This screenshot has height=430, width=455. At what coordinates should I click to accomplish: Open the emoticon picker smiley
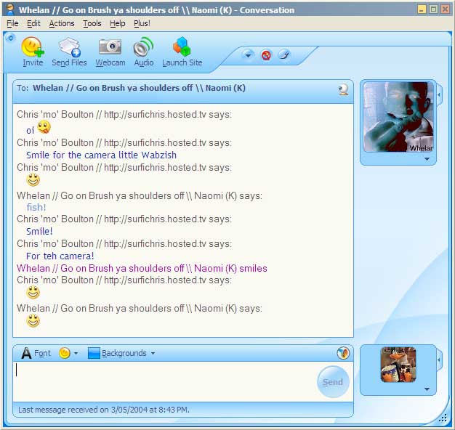65,353
